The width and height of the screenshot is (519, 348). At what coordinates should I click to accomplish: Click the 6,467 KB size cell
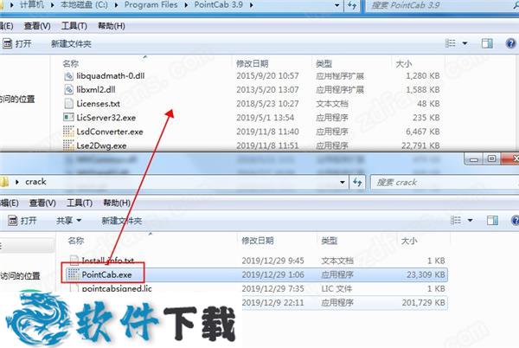tap(423, 132)
